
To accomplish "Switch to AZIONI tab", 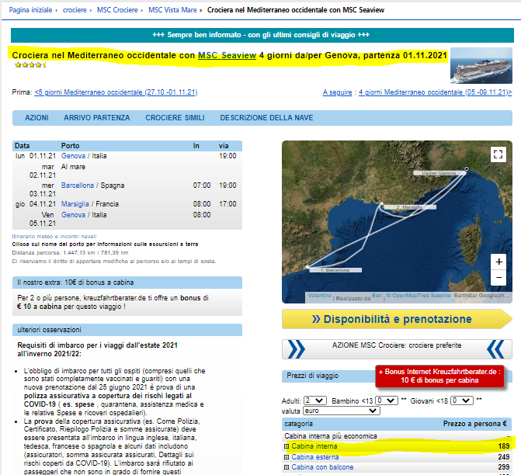I will [x=37, y=118].
